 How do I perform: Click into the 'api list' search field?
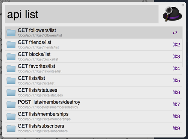(82, 14)
